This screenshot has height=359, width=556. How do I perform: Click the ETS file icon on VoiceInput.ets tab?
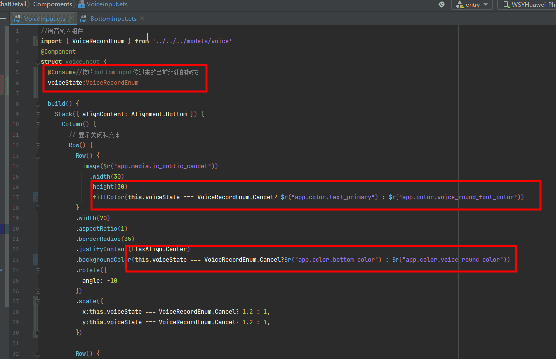18,19
